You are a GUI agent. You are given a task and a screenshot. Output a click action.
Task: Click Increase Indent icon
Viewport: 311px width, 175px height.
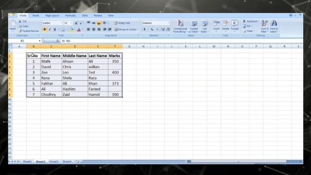point(109,29)
